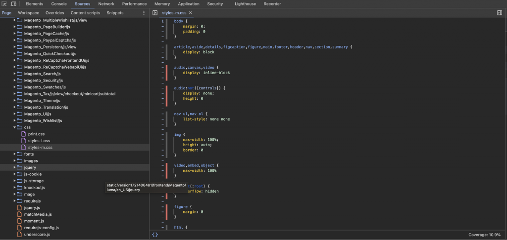
Task: Open the Overrides navigator tab
Action: tap(54, 13)
